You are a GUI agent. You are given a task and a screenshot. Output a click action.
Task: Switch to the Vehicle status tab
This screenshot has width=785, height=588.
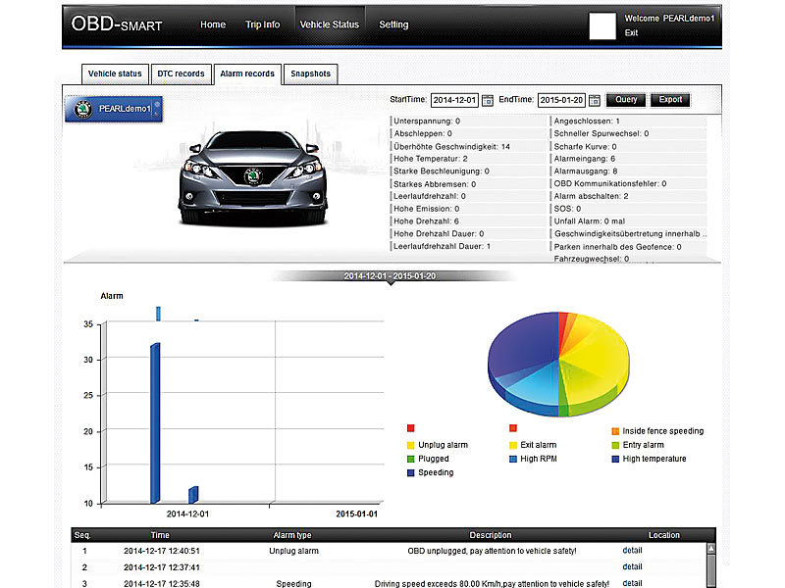click(x=115, y=74)
